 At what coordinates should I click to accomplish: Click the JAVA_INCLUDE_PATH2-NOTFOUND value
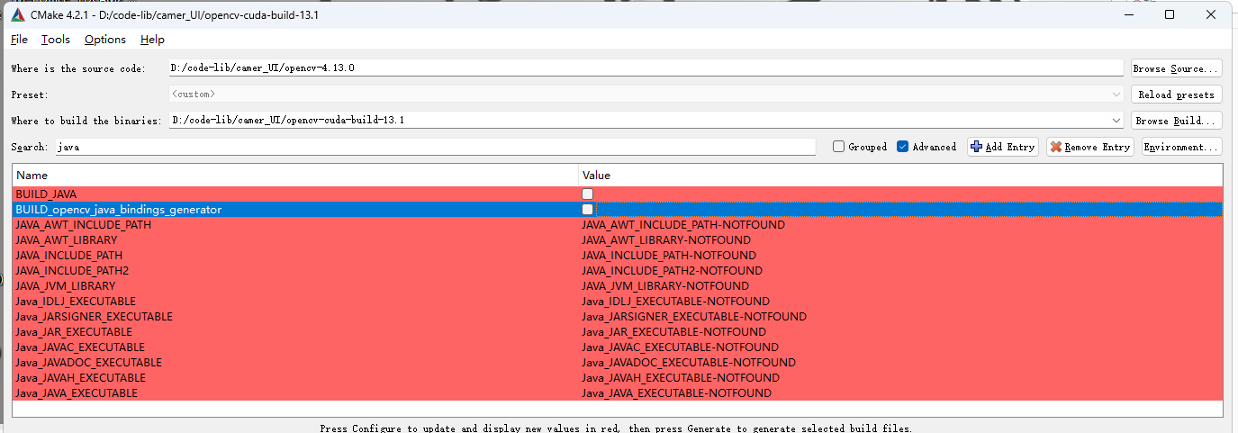(673, 271)
